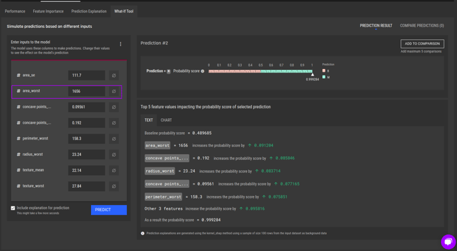Viewport: 457px width, 251px height.
Task: Open the chat support bubble
Action: (x=448, y=242)
